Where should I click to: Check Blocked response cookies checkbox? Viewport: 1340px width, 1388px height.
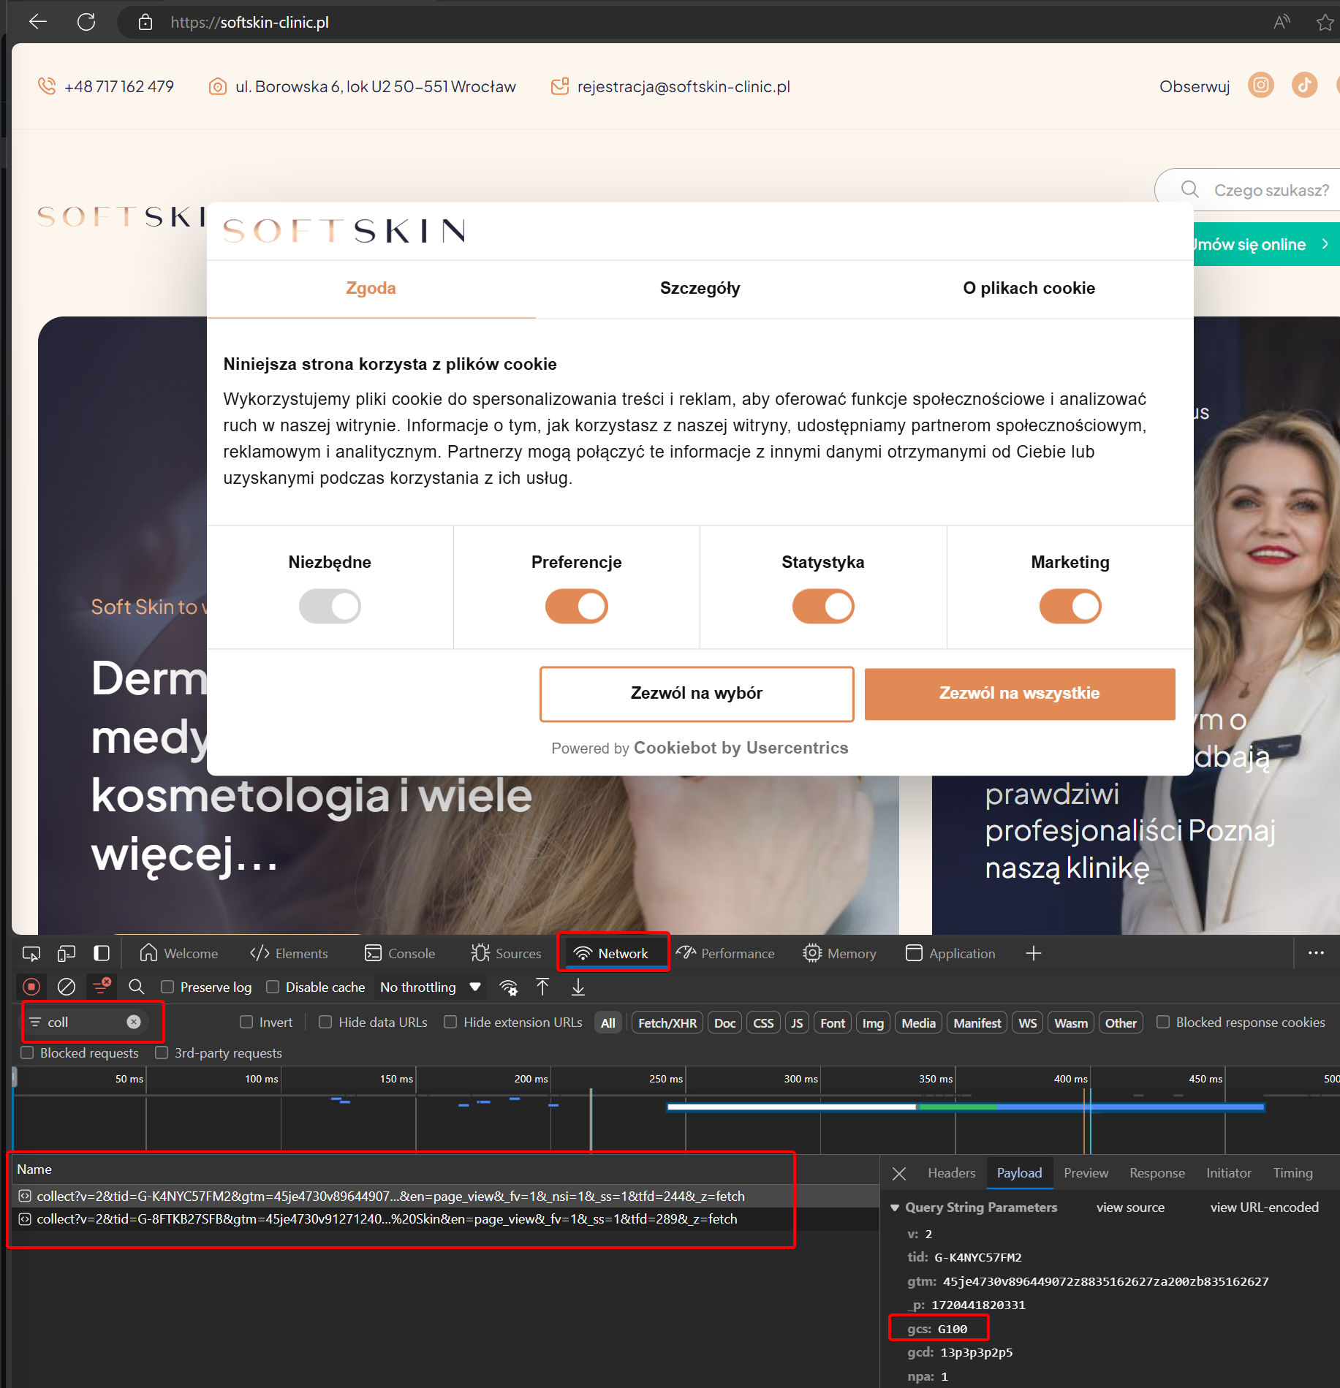pyautogui.click(x=1163, y=1022)
